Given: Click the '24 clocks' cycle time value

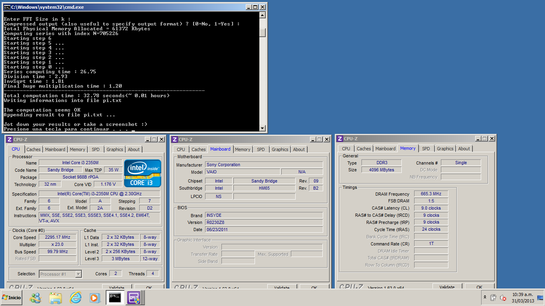Looking at the screenshot, I should click(431, 229).
